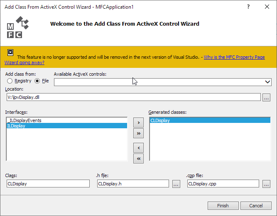Close the wizard dialog window
This screenshot has width=277, height=216.
(x=267, y=7)
